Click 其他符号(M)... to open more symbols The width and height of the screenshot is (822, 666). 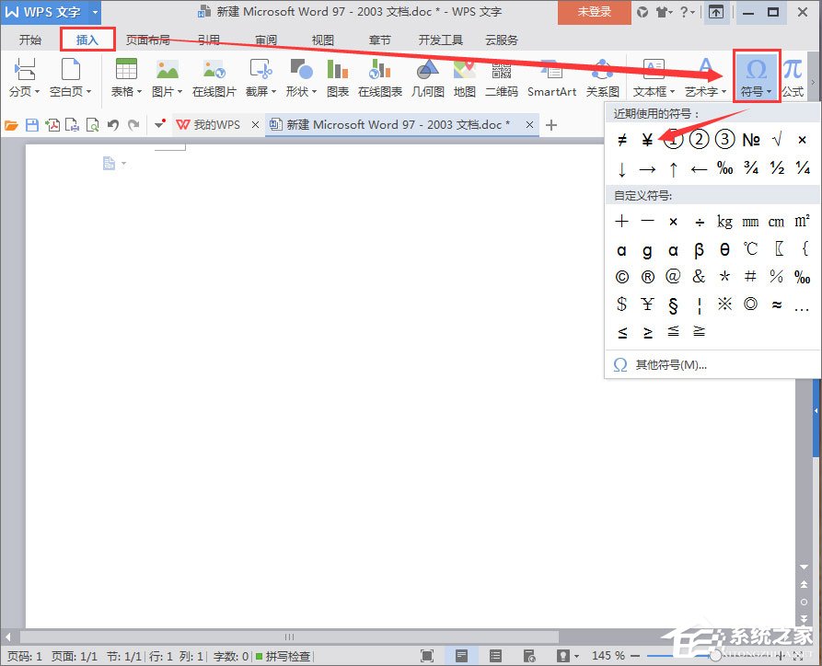(670, 365)
